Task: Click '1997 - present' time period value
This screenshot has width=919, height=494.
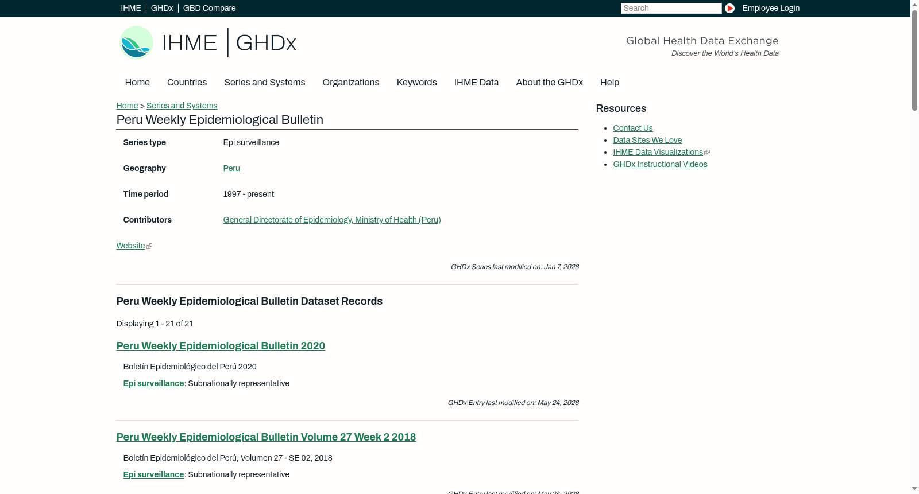Action: [x=248, y=194]
